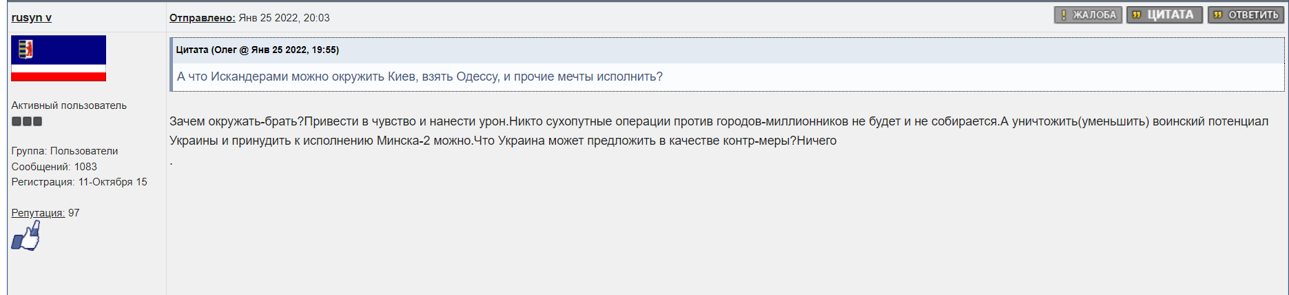Click the ЖАЛОБА report button
The width and height of the screenshot is (1289, 295).
[1088, 15]
